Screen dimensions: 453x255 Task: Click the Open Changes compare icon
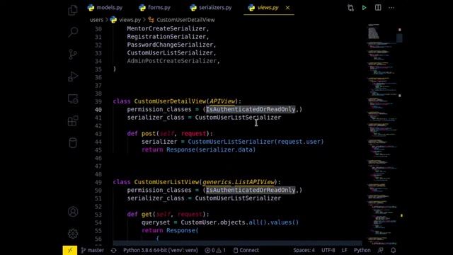point(350,8)
